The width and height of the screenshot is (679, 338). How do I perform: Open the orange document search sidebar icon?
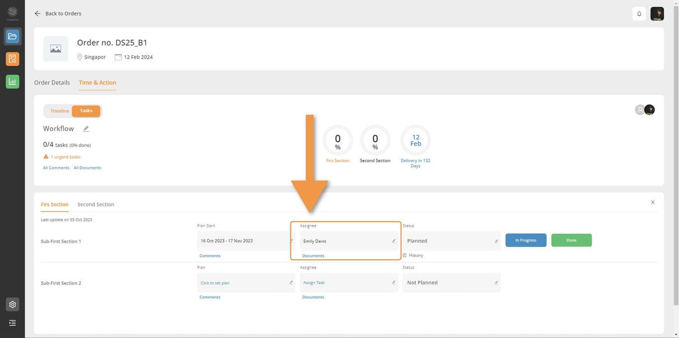pyautogui.click(x=12, y=59)
